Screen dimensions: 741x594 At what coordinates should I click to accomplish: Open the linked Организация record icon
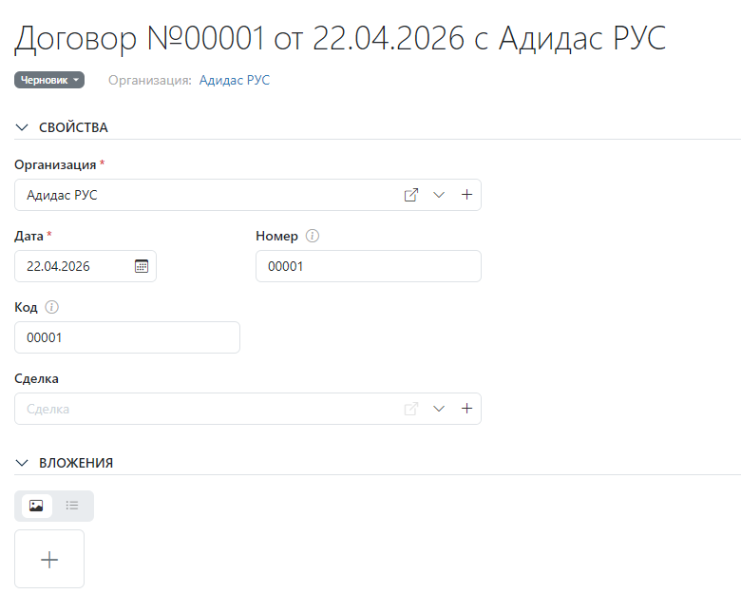pos(411,195)
